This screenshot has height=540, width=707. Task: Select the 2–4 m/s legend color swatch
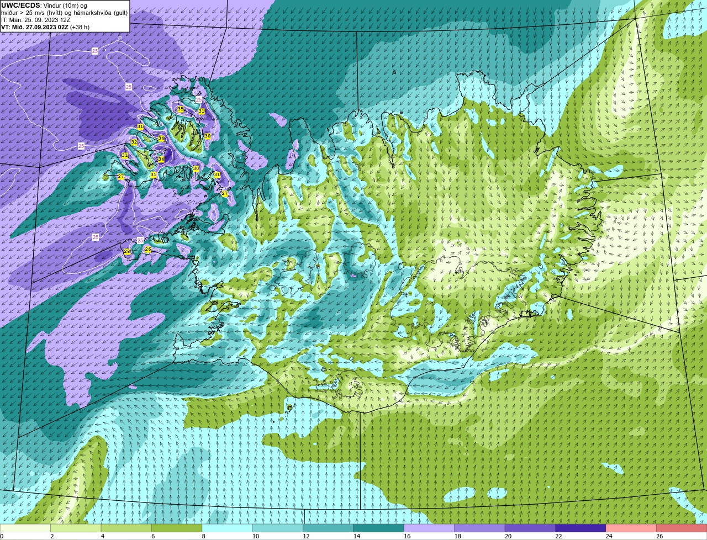pos(76,528)
